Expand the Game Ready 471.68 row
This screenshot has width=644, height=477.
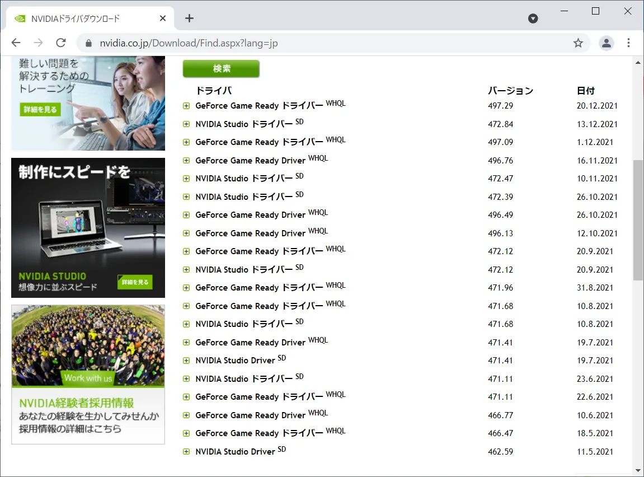[186, 306]
